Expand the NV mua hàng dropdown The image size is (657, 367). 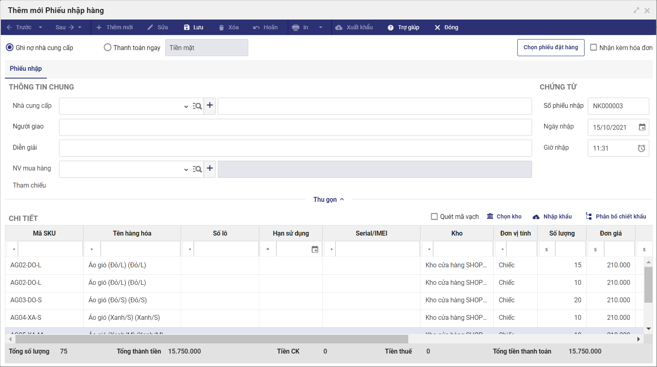click(186, 169)
